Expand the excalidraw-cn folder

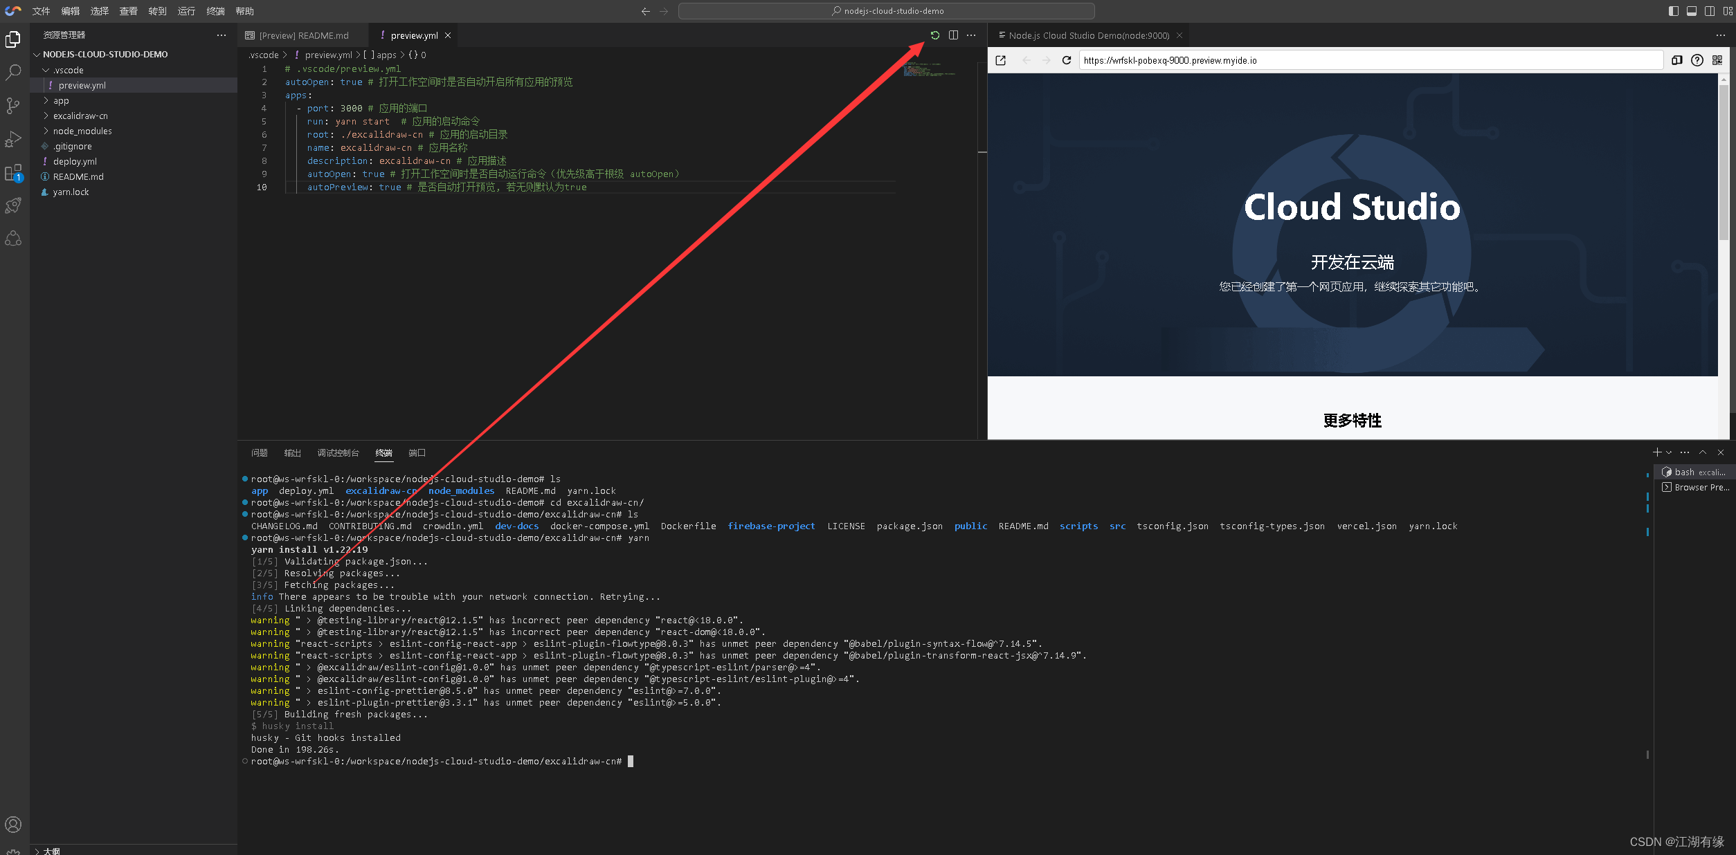[80, 116]
